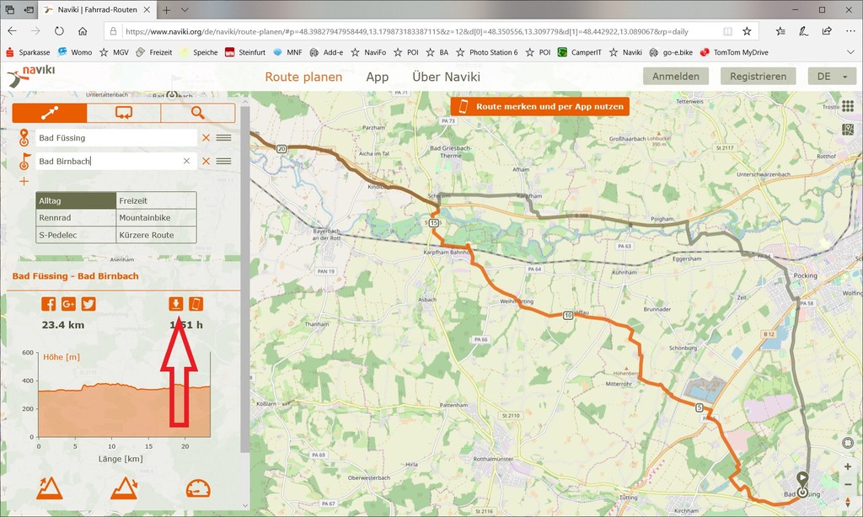Open the map layers icon
The height and width of the screenshot is (517, 863).
click(x=848, y=131)
